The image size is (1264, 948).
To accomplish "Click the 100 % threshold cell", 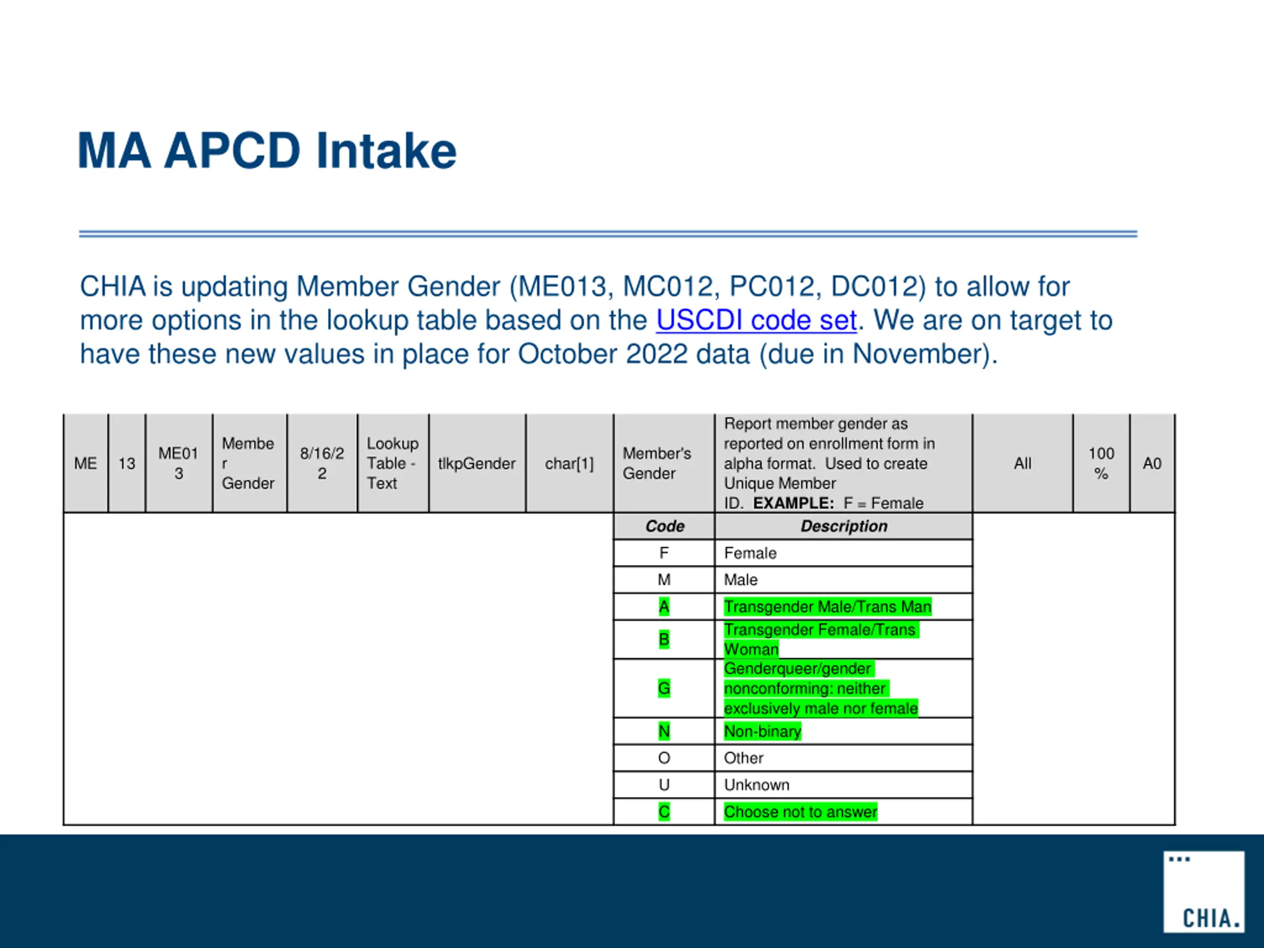I will tap(1101, 464).
